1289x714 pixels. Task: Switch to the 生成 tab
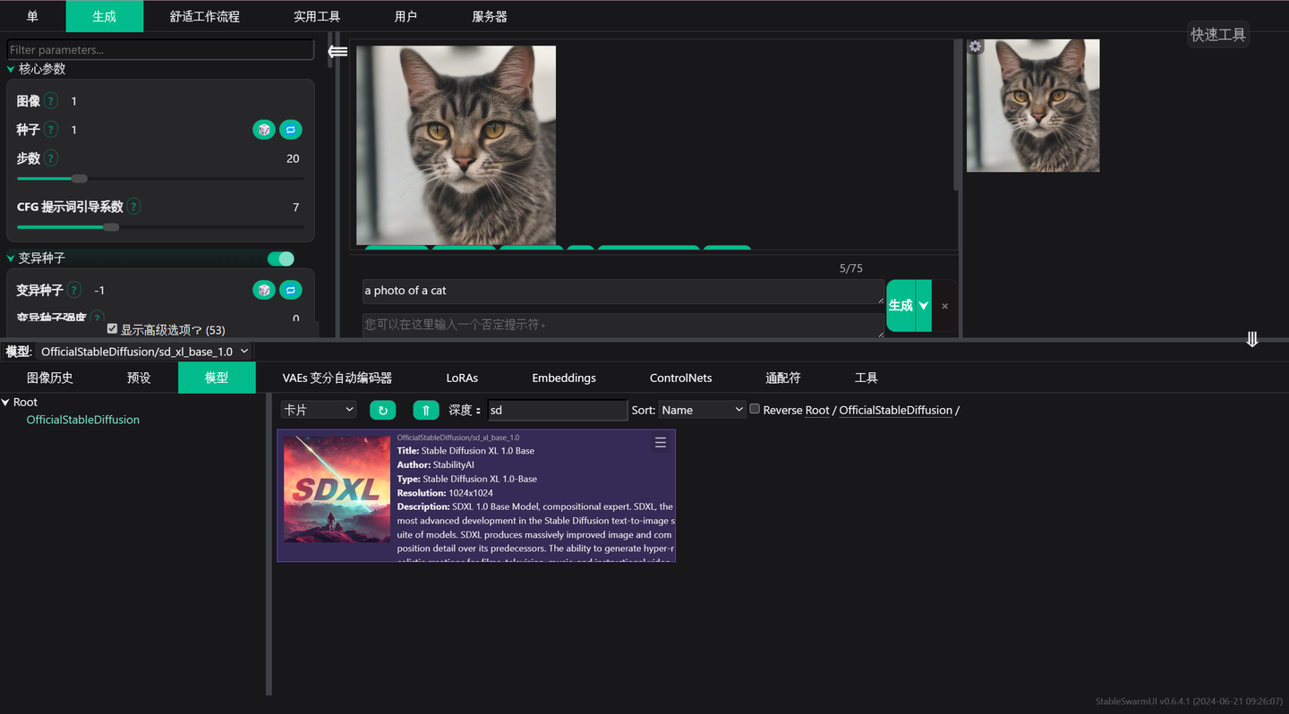click(105, 16)
